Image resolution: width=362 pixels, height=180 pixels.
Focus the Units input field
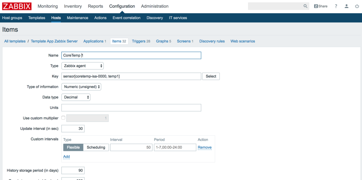click(131, 108)
